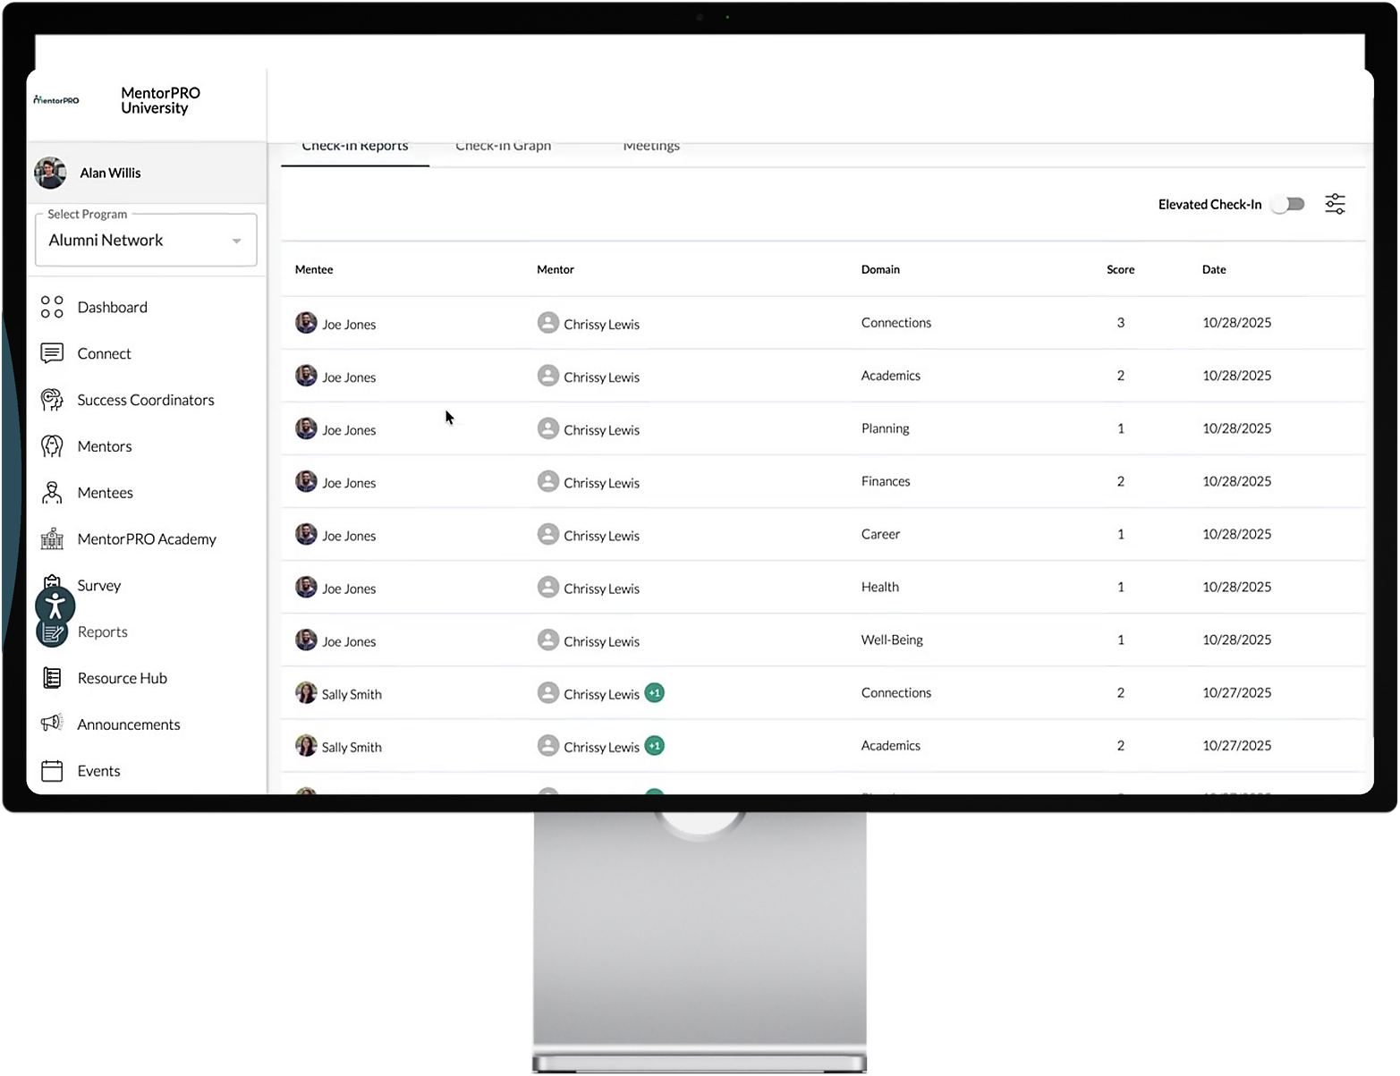Open MentorPRO Academy link
Image resolution: width=1400 pixels, height=1076 pixels.
coord(148,538)
